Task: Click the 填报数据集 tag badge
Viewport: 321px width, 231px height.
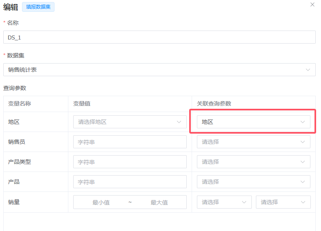Action: click(38, 7)
